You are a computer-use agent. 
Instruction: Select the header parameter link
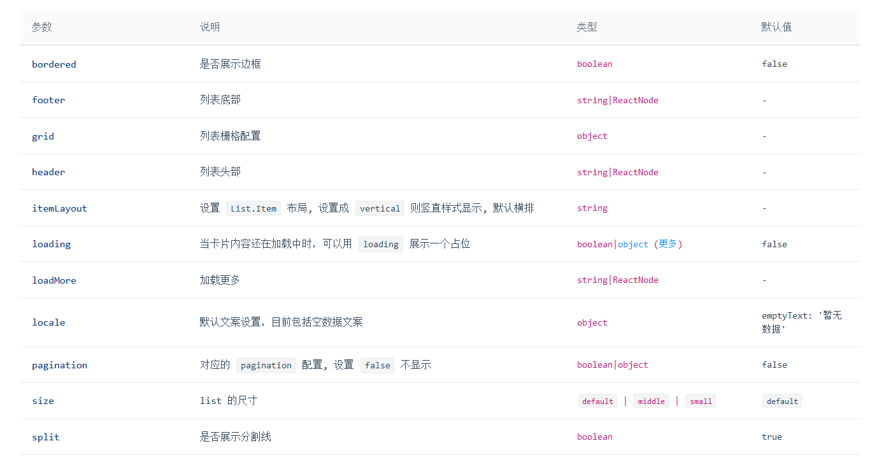point(48,172)
